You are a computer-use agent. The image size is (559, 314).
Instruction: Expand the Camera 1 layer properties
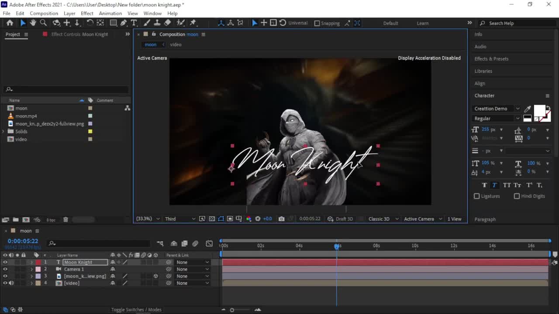[x=31, y=269]
